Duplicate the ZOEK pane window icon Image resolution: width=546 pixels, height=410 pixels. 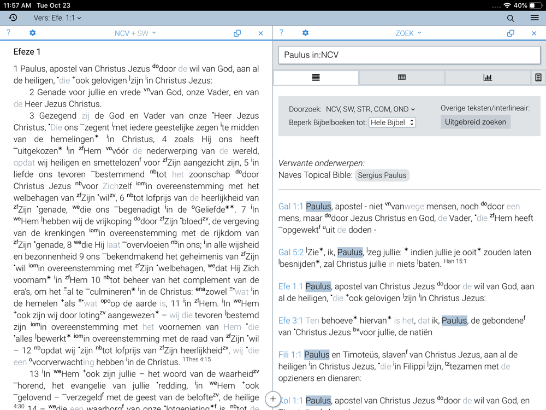pyautogui.click(x=511, y=33)
